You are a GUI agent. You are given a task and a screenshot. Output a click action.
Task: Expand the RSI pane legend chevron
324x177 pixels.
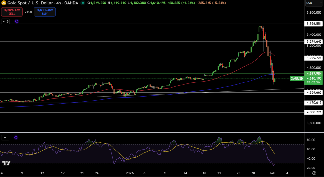click(x=5, y=137)
